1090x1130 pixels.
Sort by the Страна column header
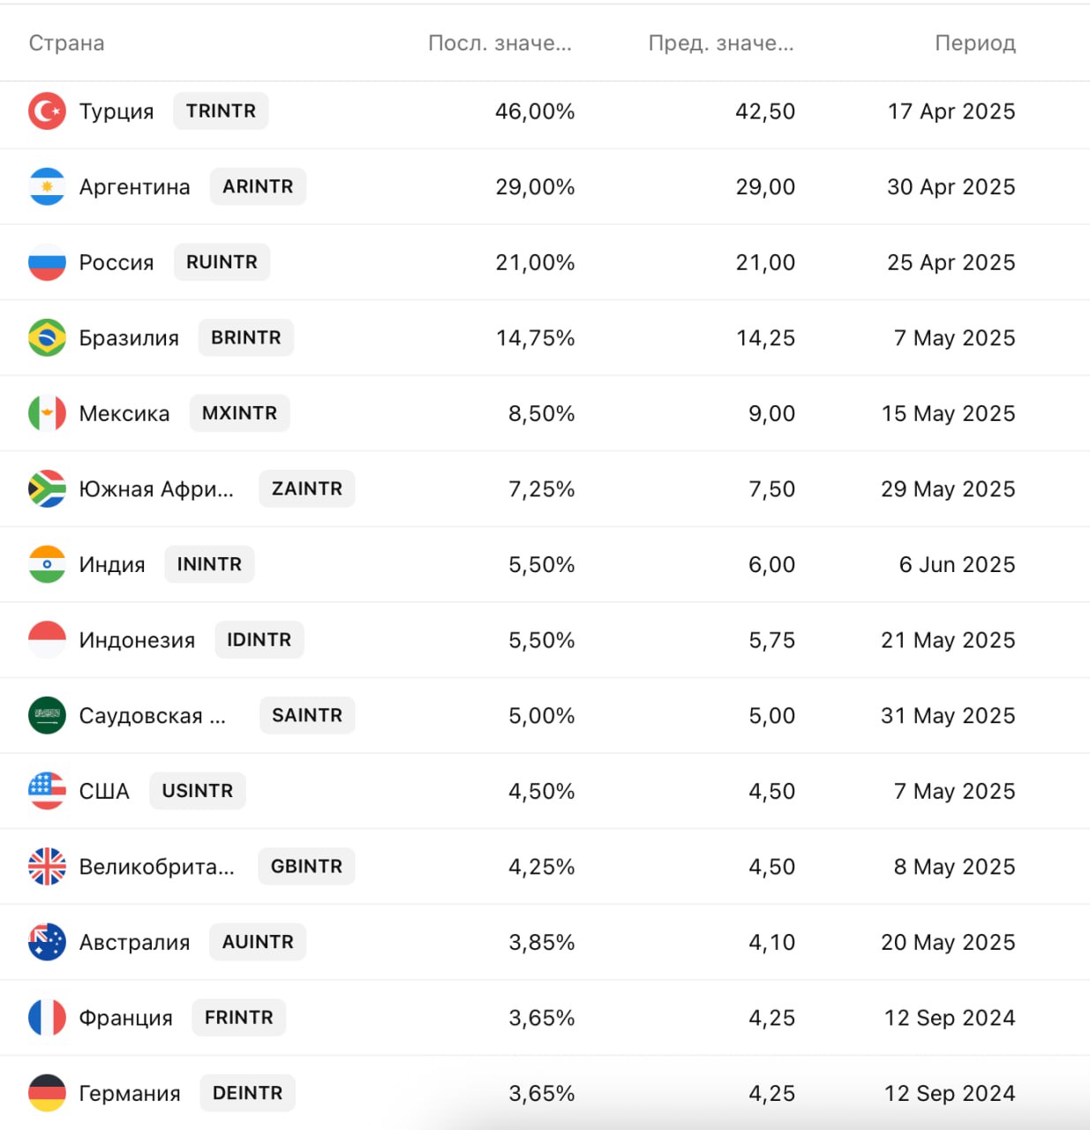tap(67, 43)
